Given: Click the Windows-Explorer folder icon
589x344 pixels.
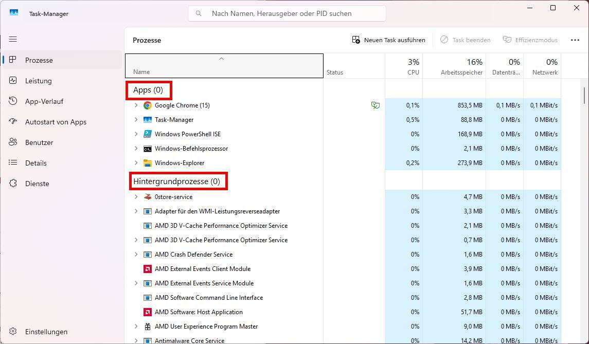Looking at the screenshot, I should [148, 163].
